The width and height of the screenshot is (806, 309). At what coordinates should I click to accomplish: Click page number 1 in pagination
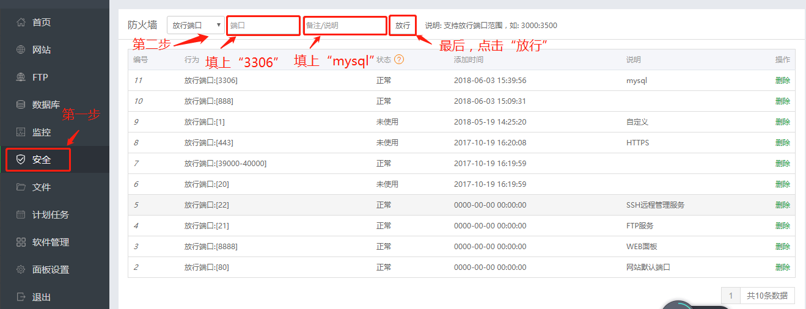731,296
